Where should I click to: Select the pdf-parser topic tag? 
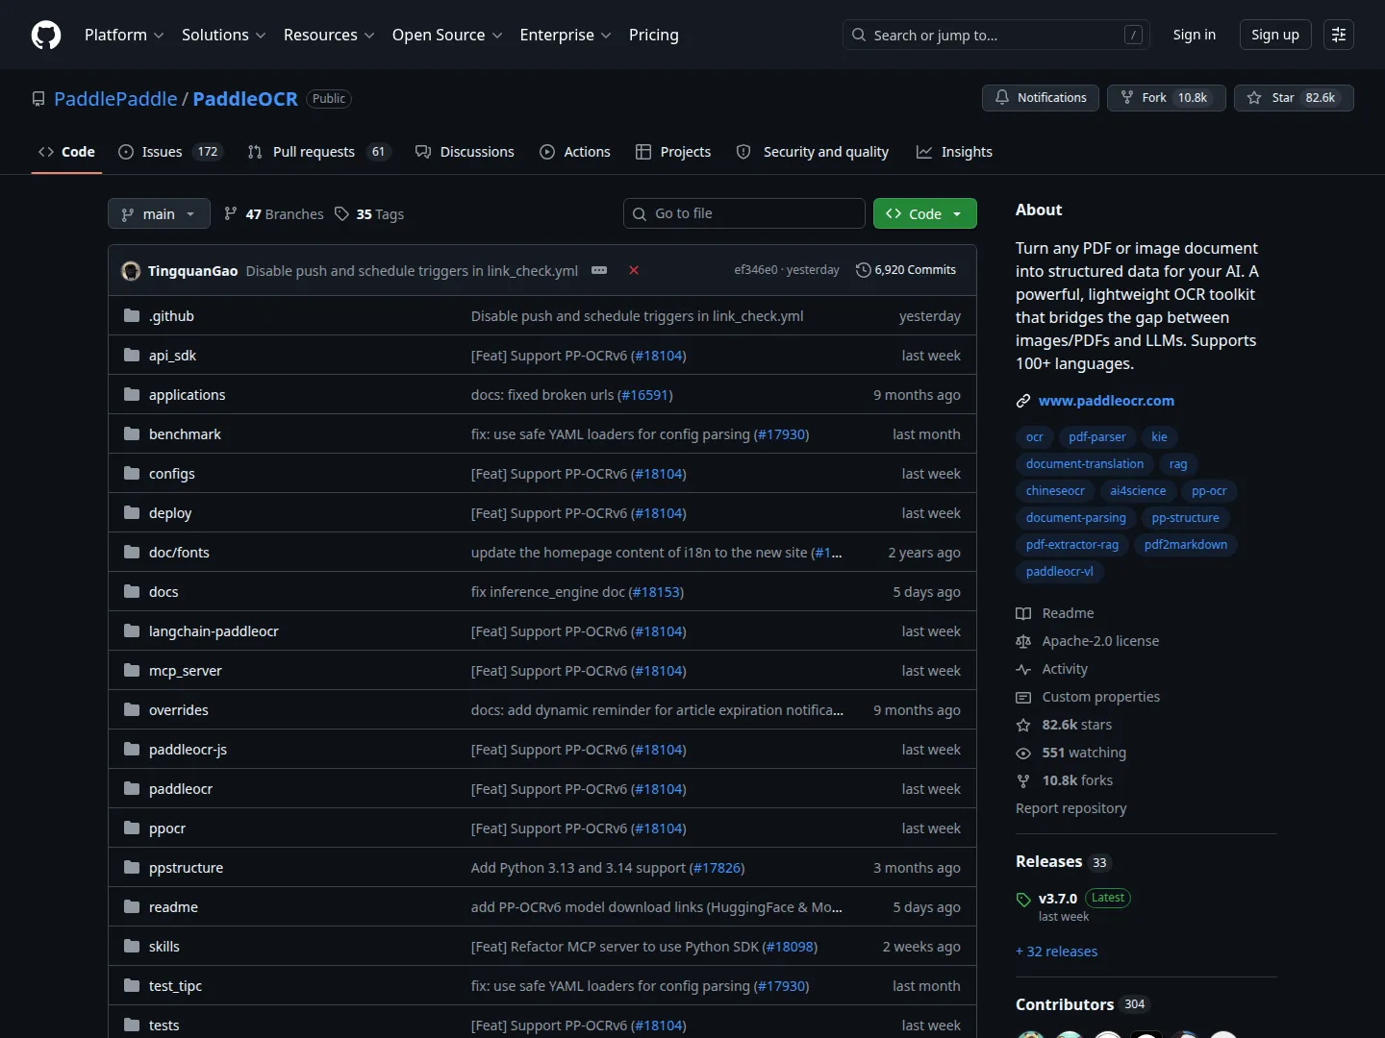coord(1097,437)
